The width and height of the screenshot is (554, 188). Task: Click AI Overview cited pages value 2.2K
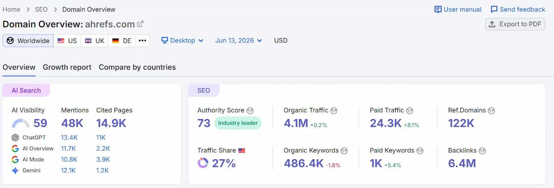click(102, 148)
